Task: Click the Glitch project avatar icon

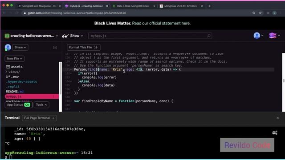Action: pos(7,36)
